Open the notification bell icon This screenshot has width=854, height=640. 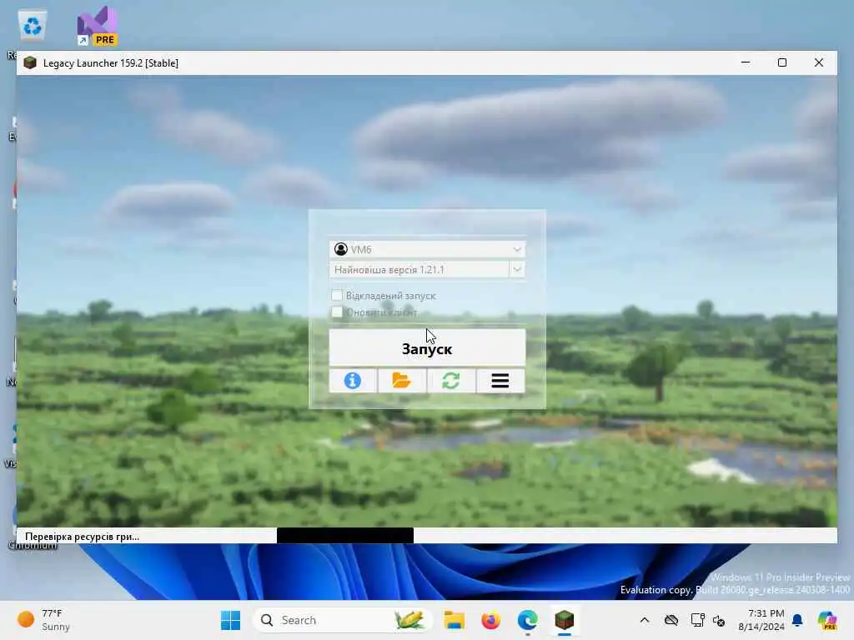(797, 620)
